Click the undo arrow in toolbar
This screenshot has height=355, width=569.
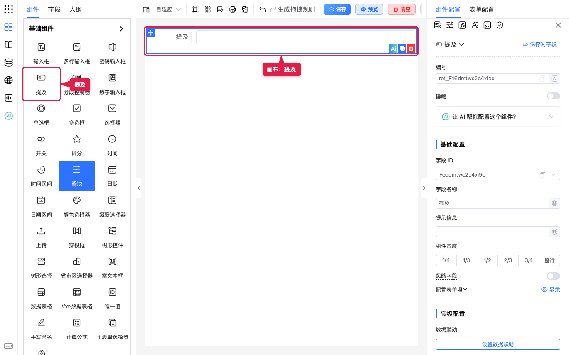click(263, 9)
